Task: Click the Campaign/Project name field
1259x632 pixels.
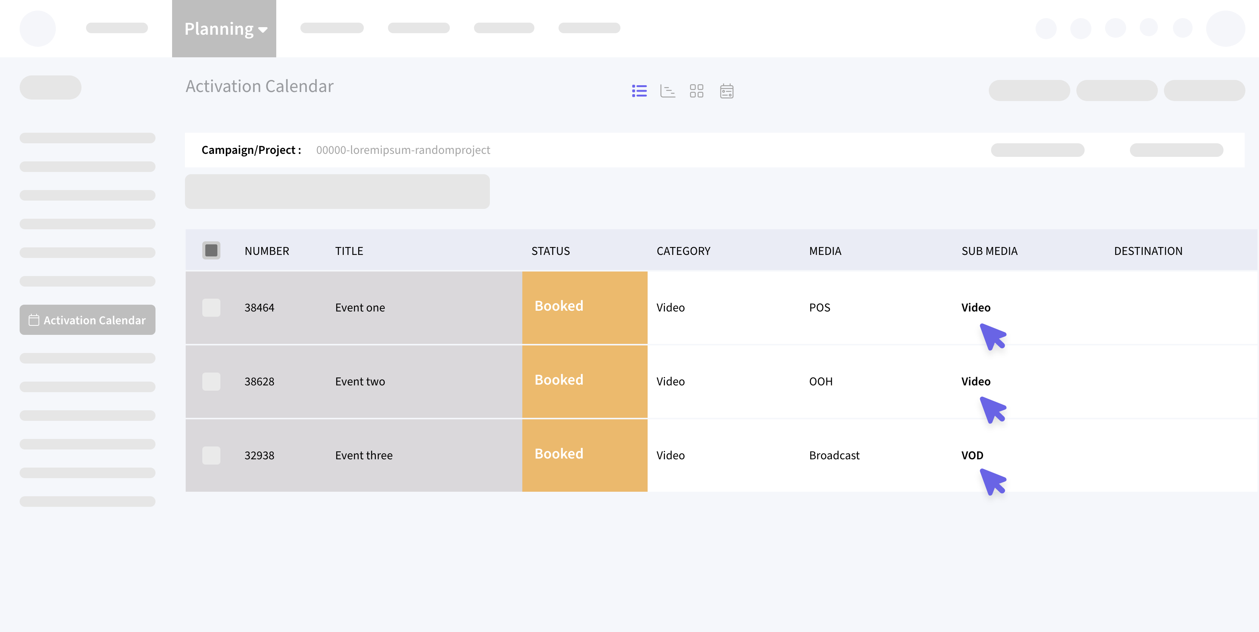Action: (x=403, y=150)
